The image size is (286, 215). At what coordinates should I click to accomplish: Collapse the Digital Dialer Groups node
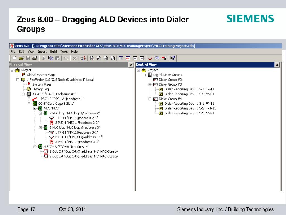point(144,75)
